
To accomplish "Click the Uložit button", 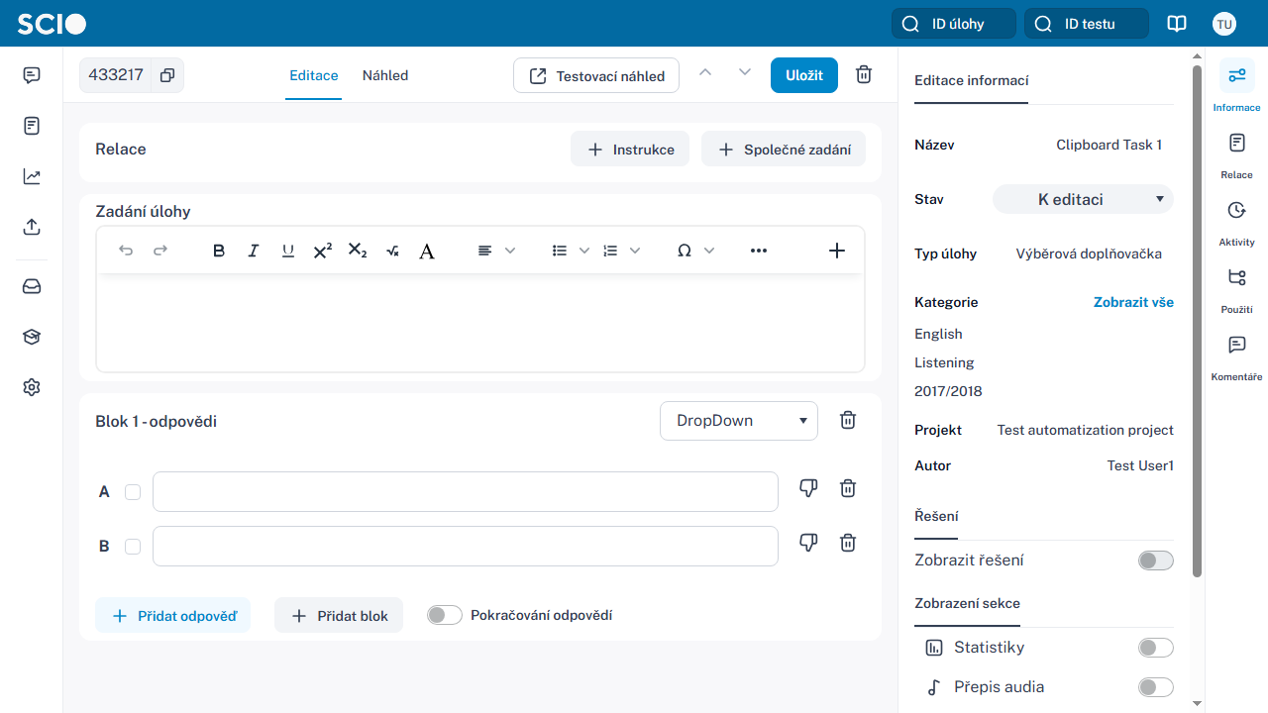I will (x=804, y=75).
